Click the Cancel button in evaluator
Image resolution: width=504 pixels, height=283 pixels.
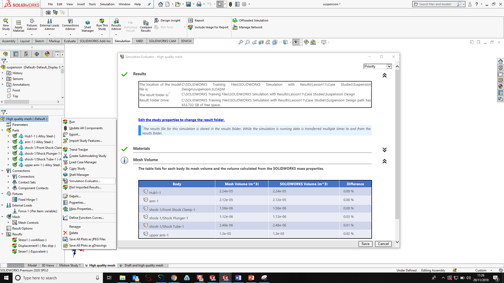(383, 244)
